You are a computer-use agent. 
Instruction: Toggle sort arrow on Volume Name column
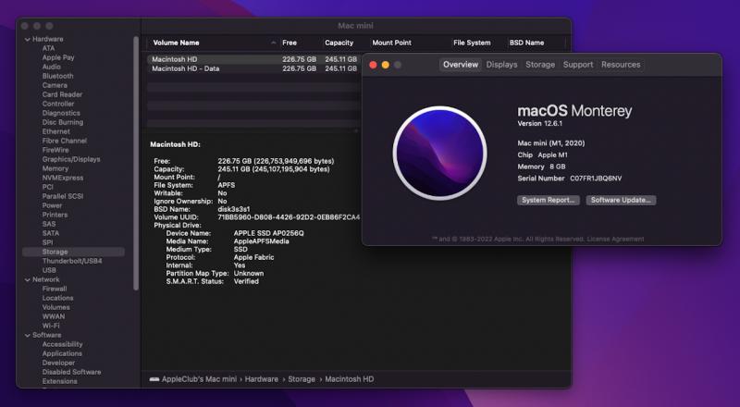274,43
